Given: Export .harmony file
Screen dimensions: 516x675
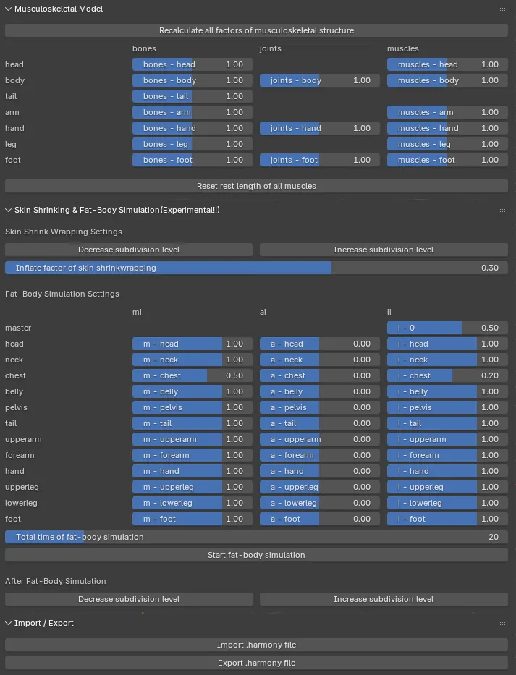Looking at the screenshot, I should tap(256, 663).
